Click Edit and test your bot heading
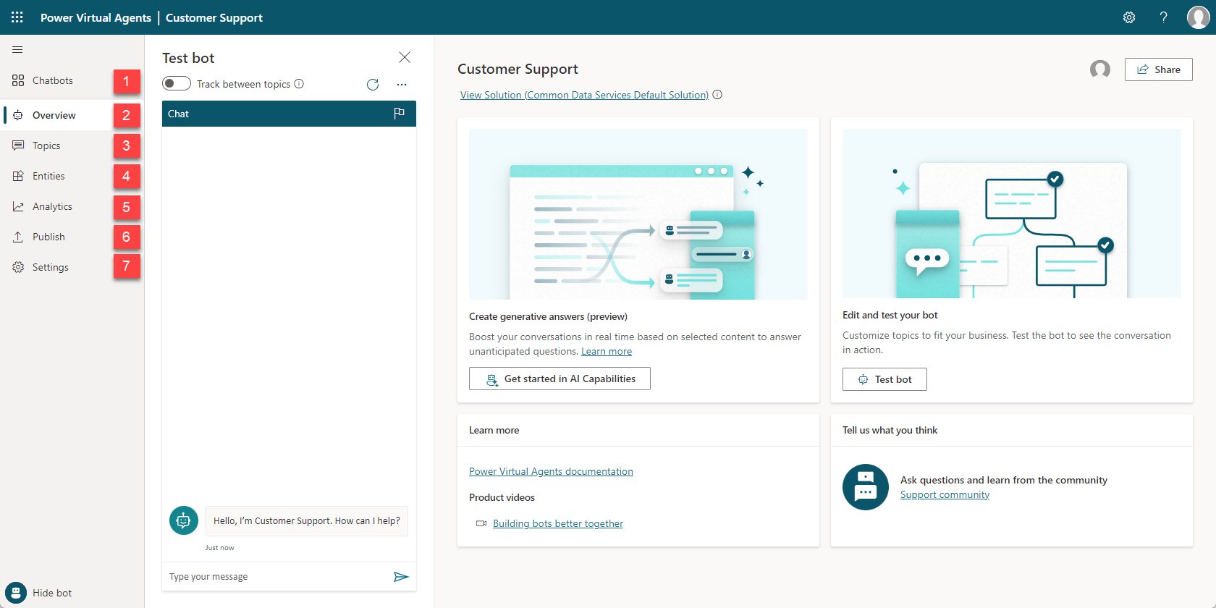1216x608 pixels. [890, 315]
